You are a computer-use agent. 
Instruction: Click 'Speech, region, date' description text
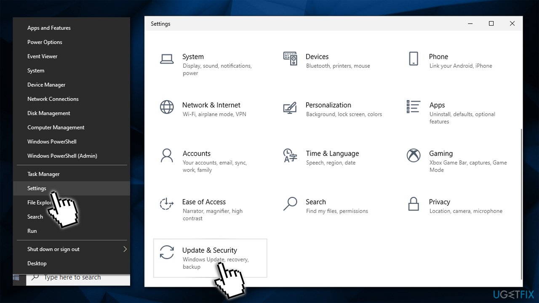click(x=331, y=163)
